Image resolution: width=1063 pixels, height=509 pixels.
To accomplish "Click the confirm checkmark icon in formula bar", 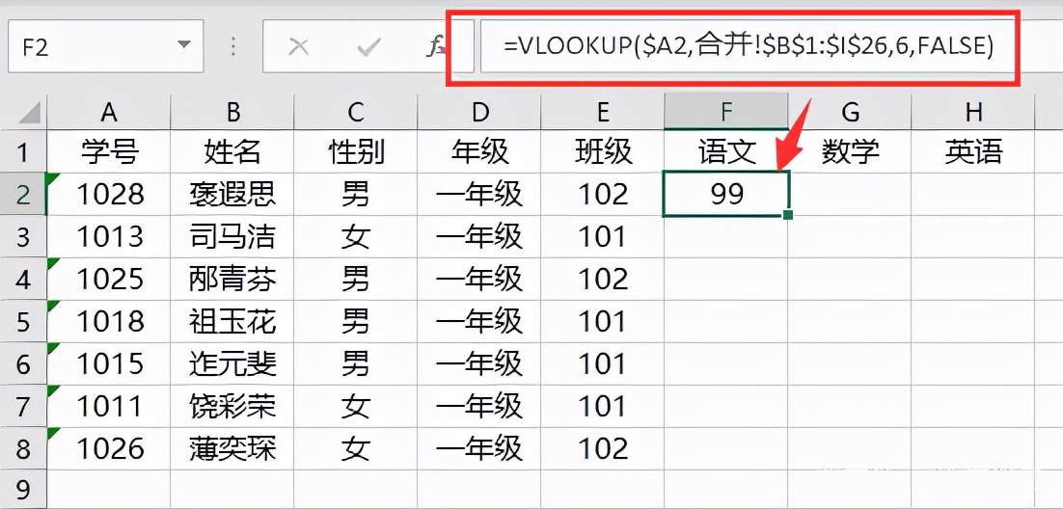I will pyautogui.click(x=369, y=46).
